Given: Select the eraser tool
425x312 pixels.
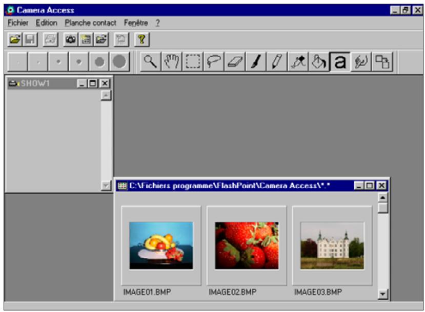Looking at the screenshot, I should point(235,62).
